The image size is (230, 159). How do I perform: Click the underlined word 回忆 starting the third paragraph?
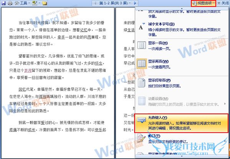point(22,89)
